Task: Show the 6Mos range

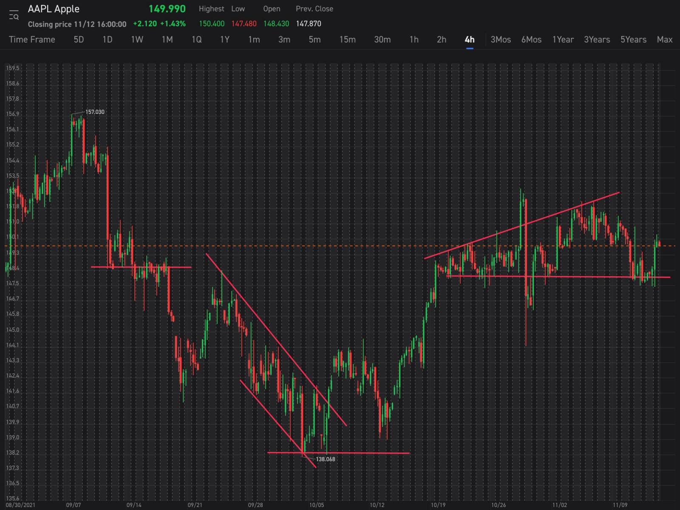Action: pos(531,40)
